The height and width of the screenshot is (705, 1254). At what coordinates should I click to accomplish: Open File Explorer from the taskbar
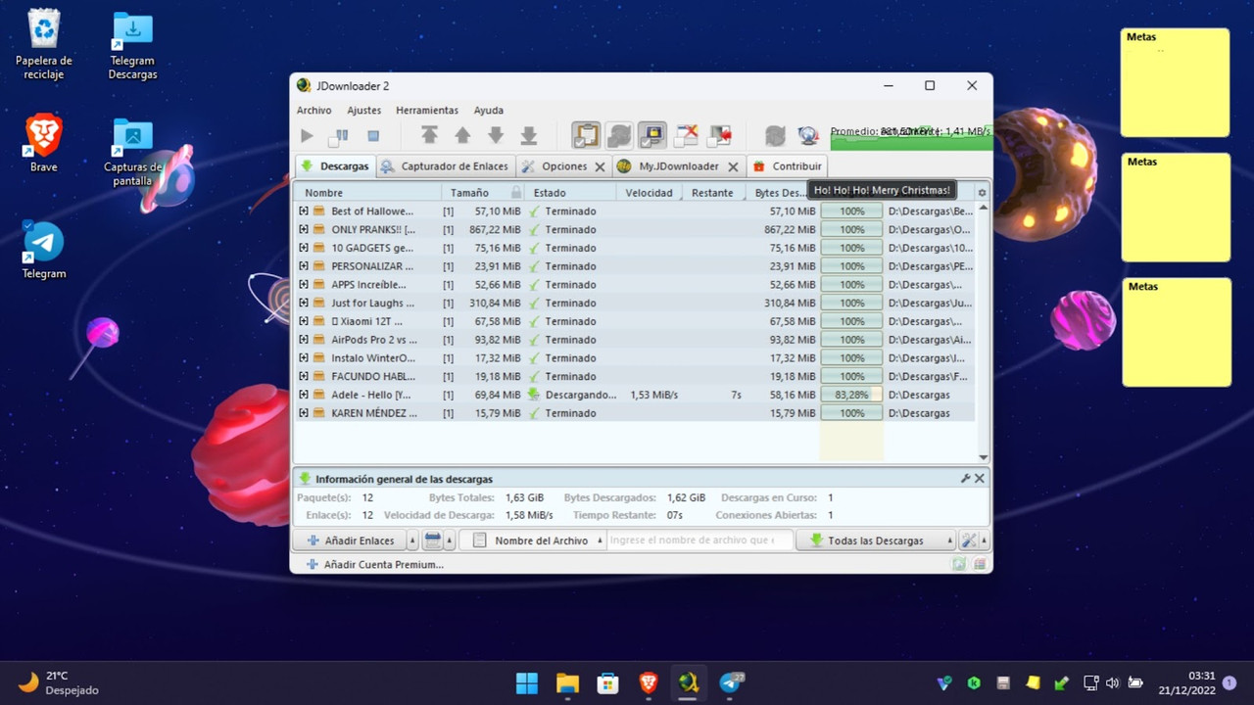click(567, 682)
